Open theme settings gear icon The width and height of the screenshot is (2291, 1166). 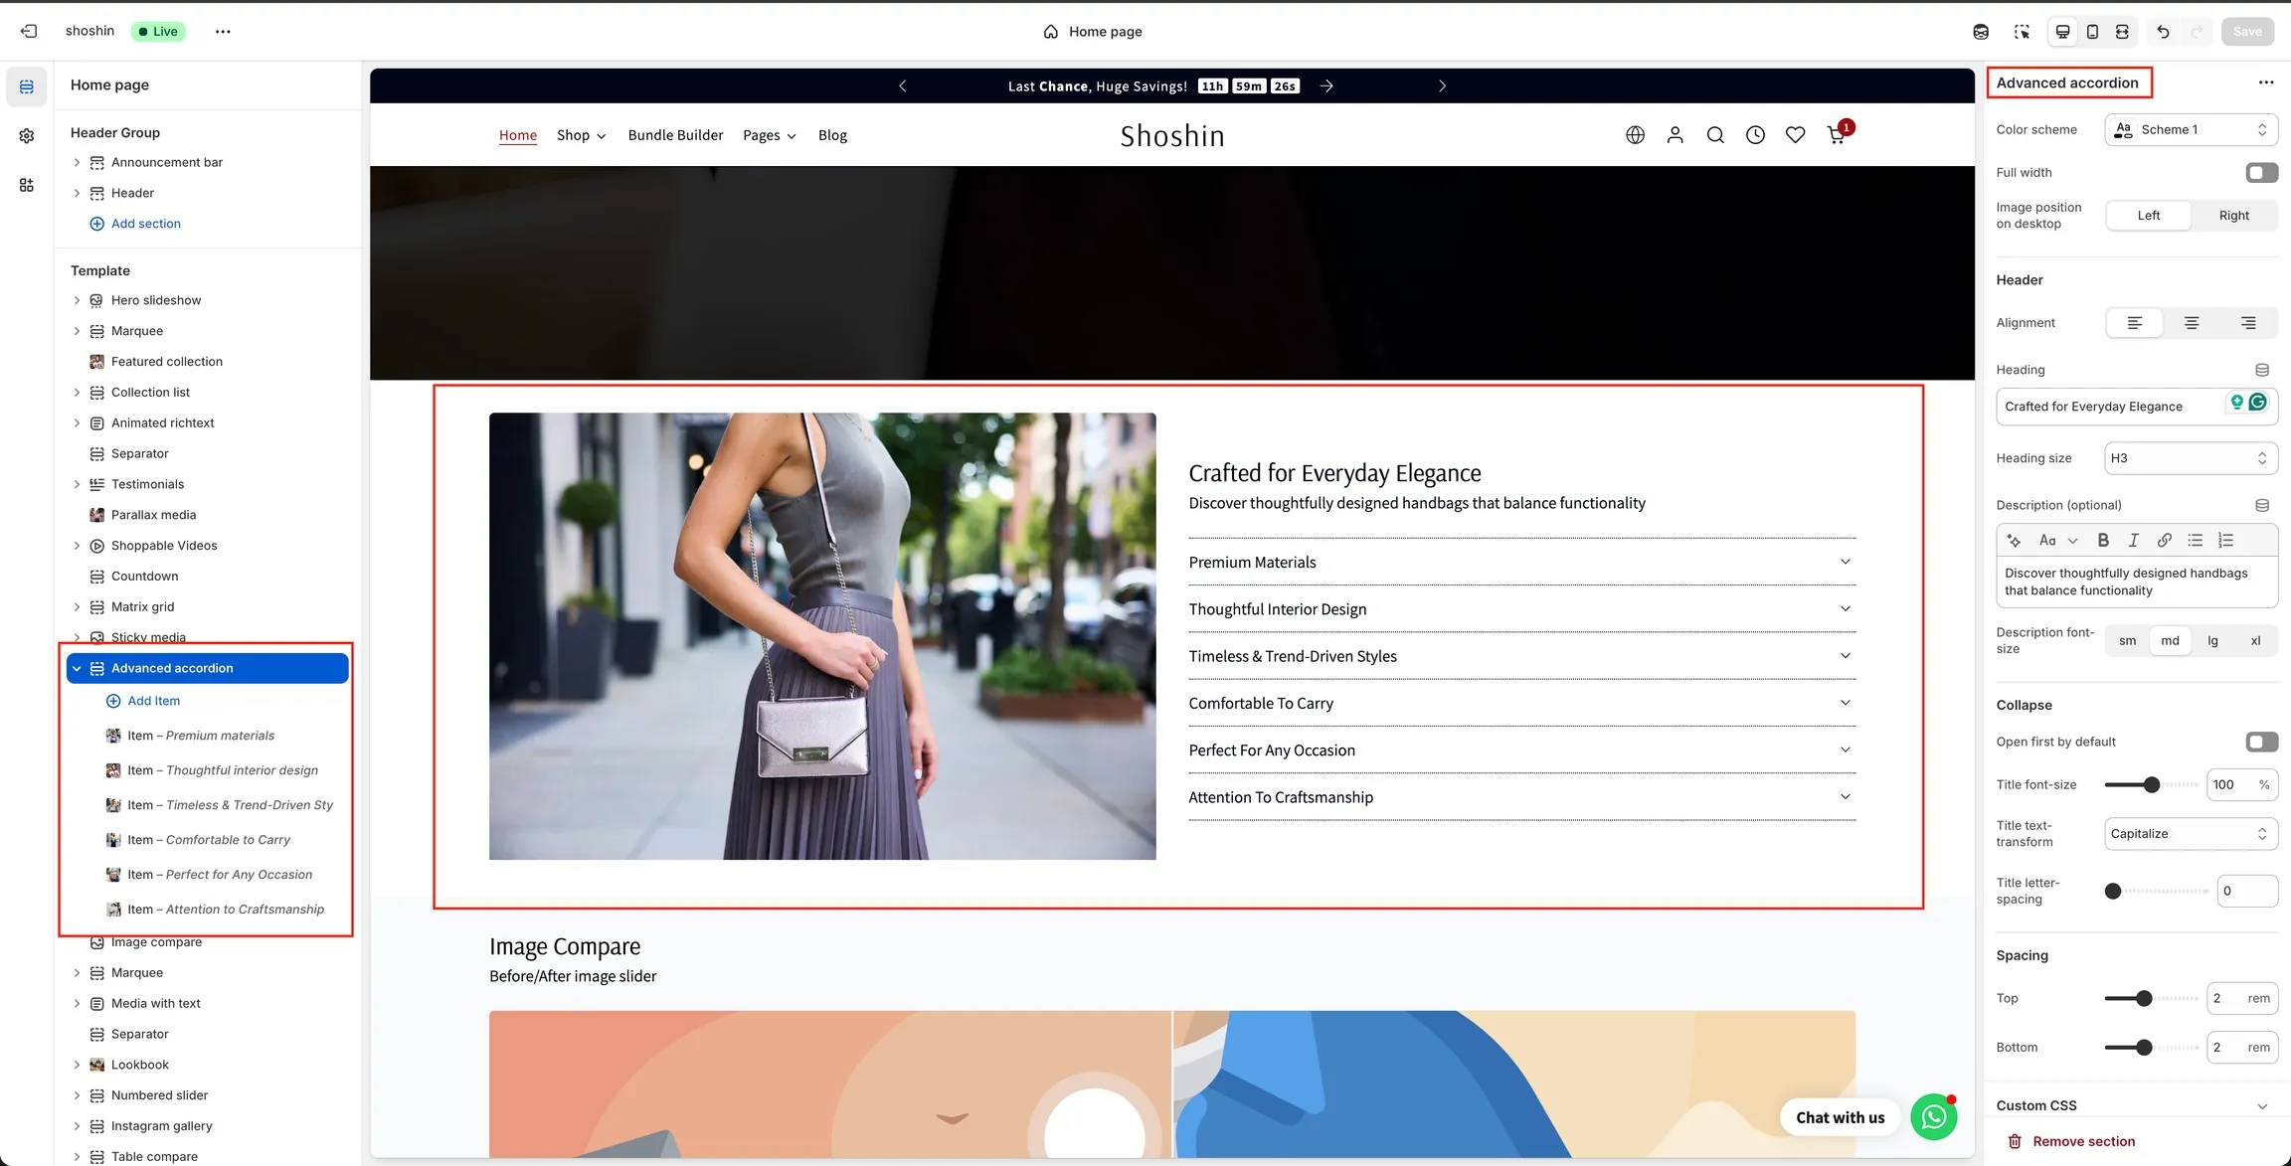[x=27, y=136]
